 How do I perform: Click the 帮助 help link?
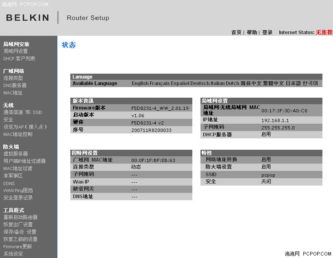[x=252, y=33]
